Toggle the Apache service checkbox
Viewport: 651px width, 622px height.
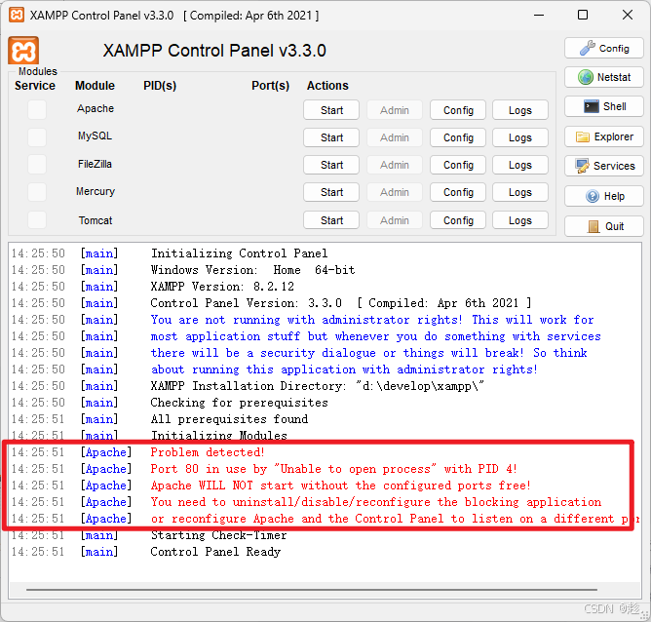[x=37, y=110]
